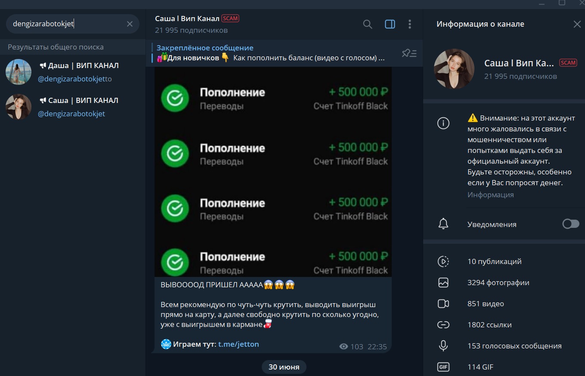Click the message timestamp 22:35
Screen dimensions: 585x376
coord(377,346)
